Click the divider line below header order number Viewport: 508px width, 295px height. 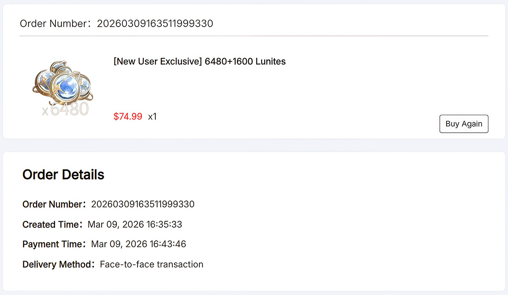(254, 36)
